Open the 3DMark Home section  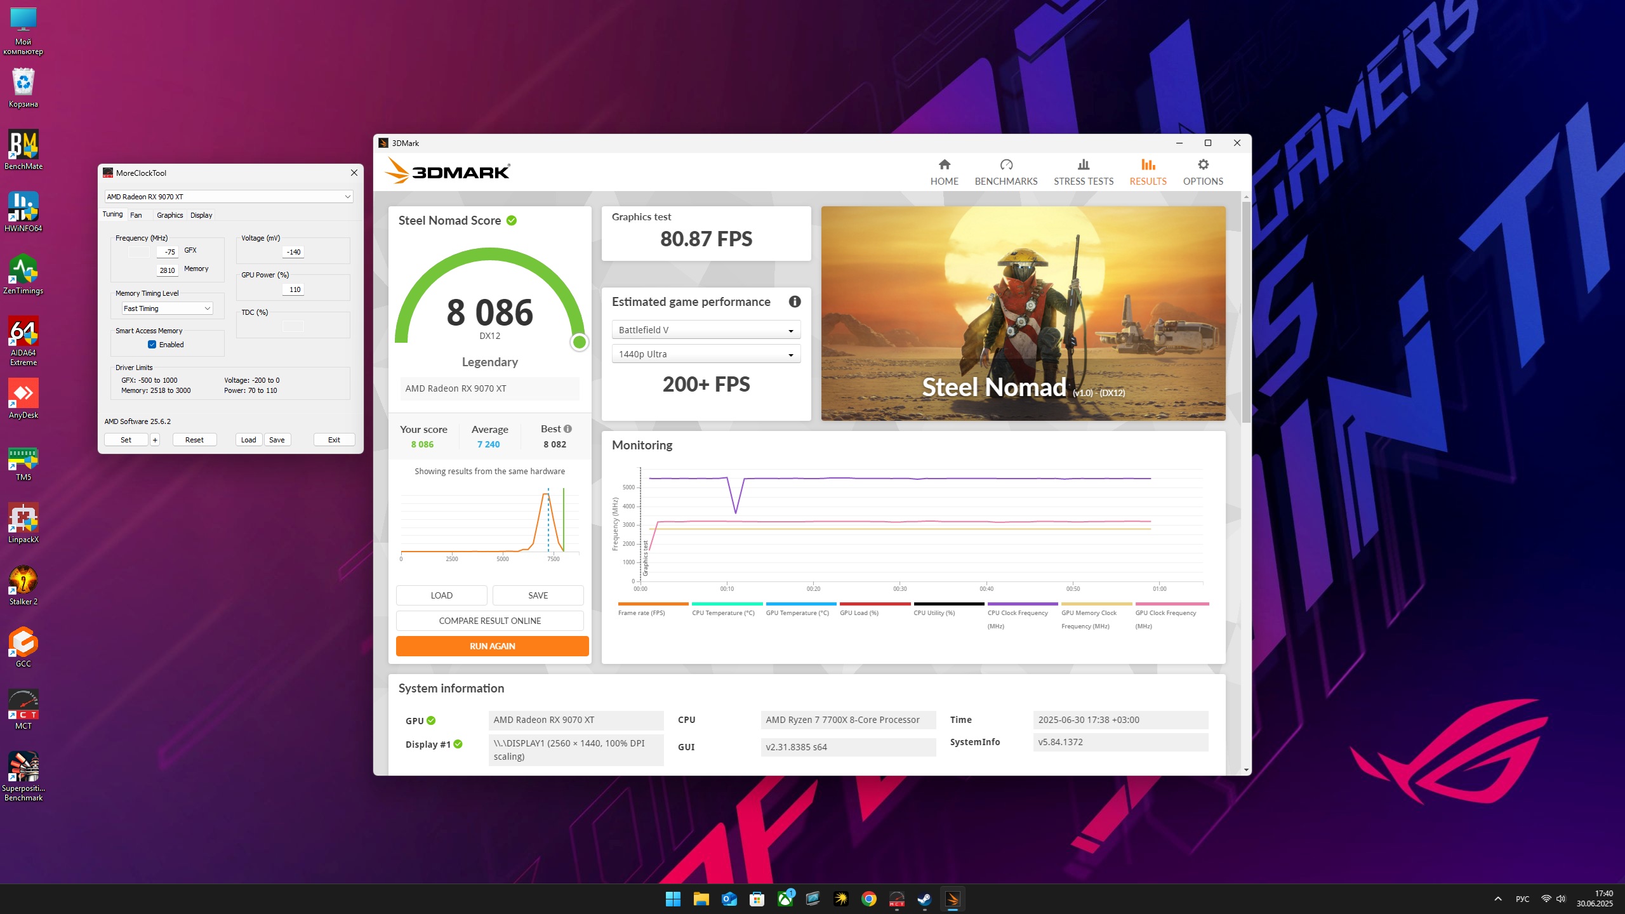[x=944, y=172]
